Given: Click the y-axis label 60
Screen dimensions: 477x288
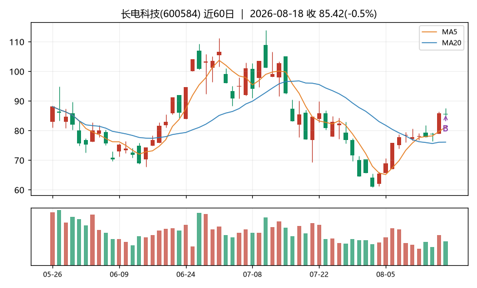Looking at the screenshot, I should [19, 190].
